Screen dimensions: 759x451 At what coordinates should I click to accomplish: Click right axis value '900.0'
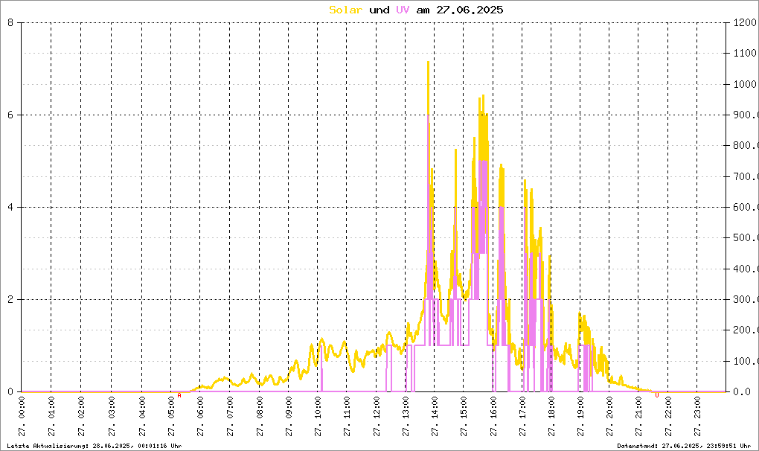coord(746,115)
